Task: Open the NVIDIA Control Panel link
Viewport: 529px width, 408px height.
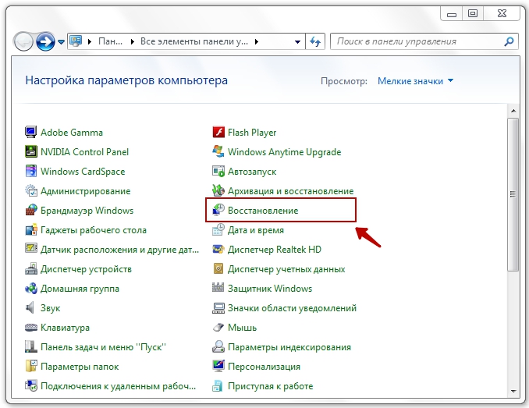Action: 85,152
